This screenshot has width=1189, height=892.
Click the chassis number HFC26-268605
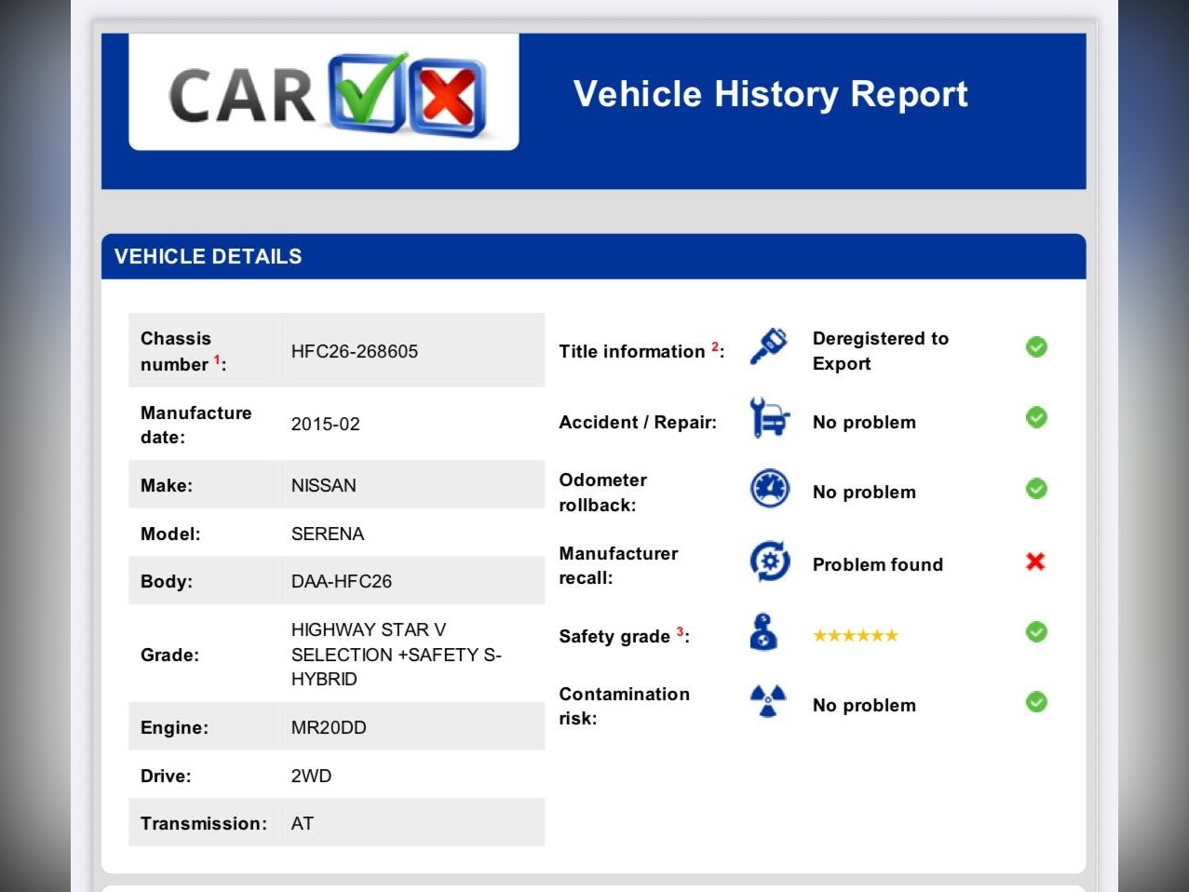pyautogui.click(x=354, y=351)
